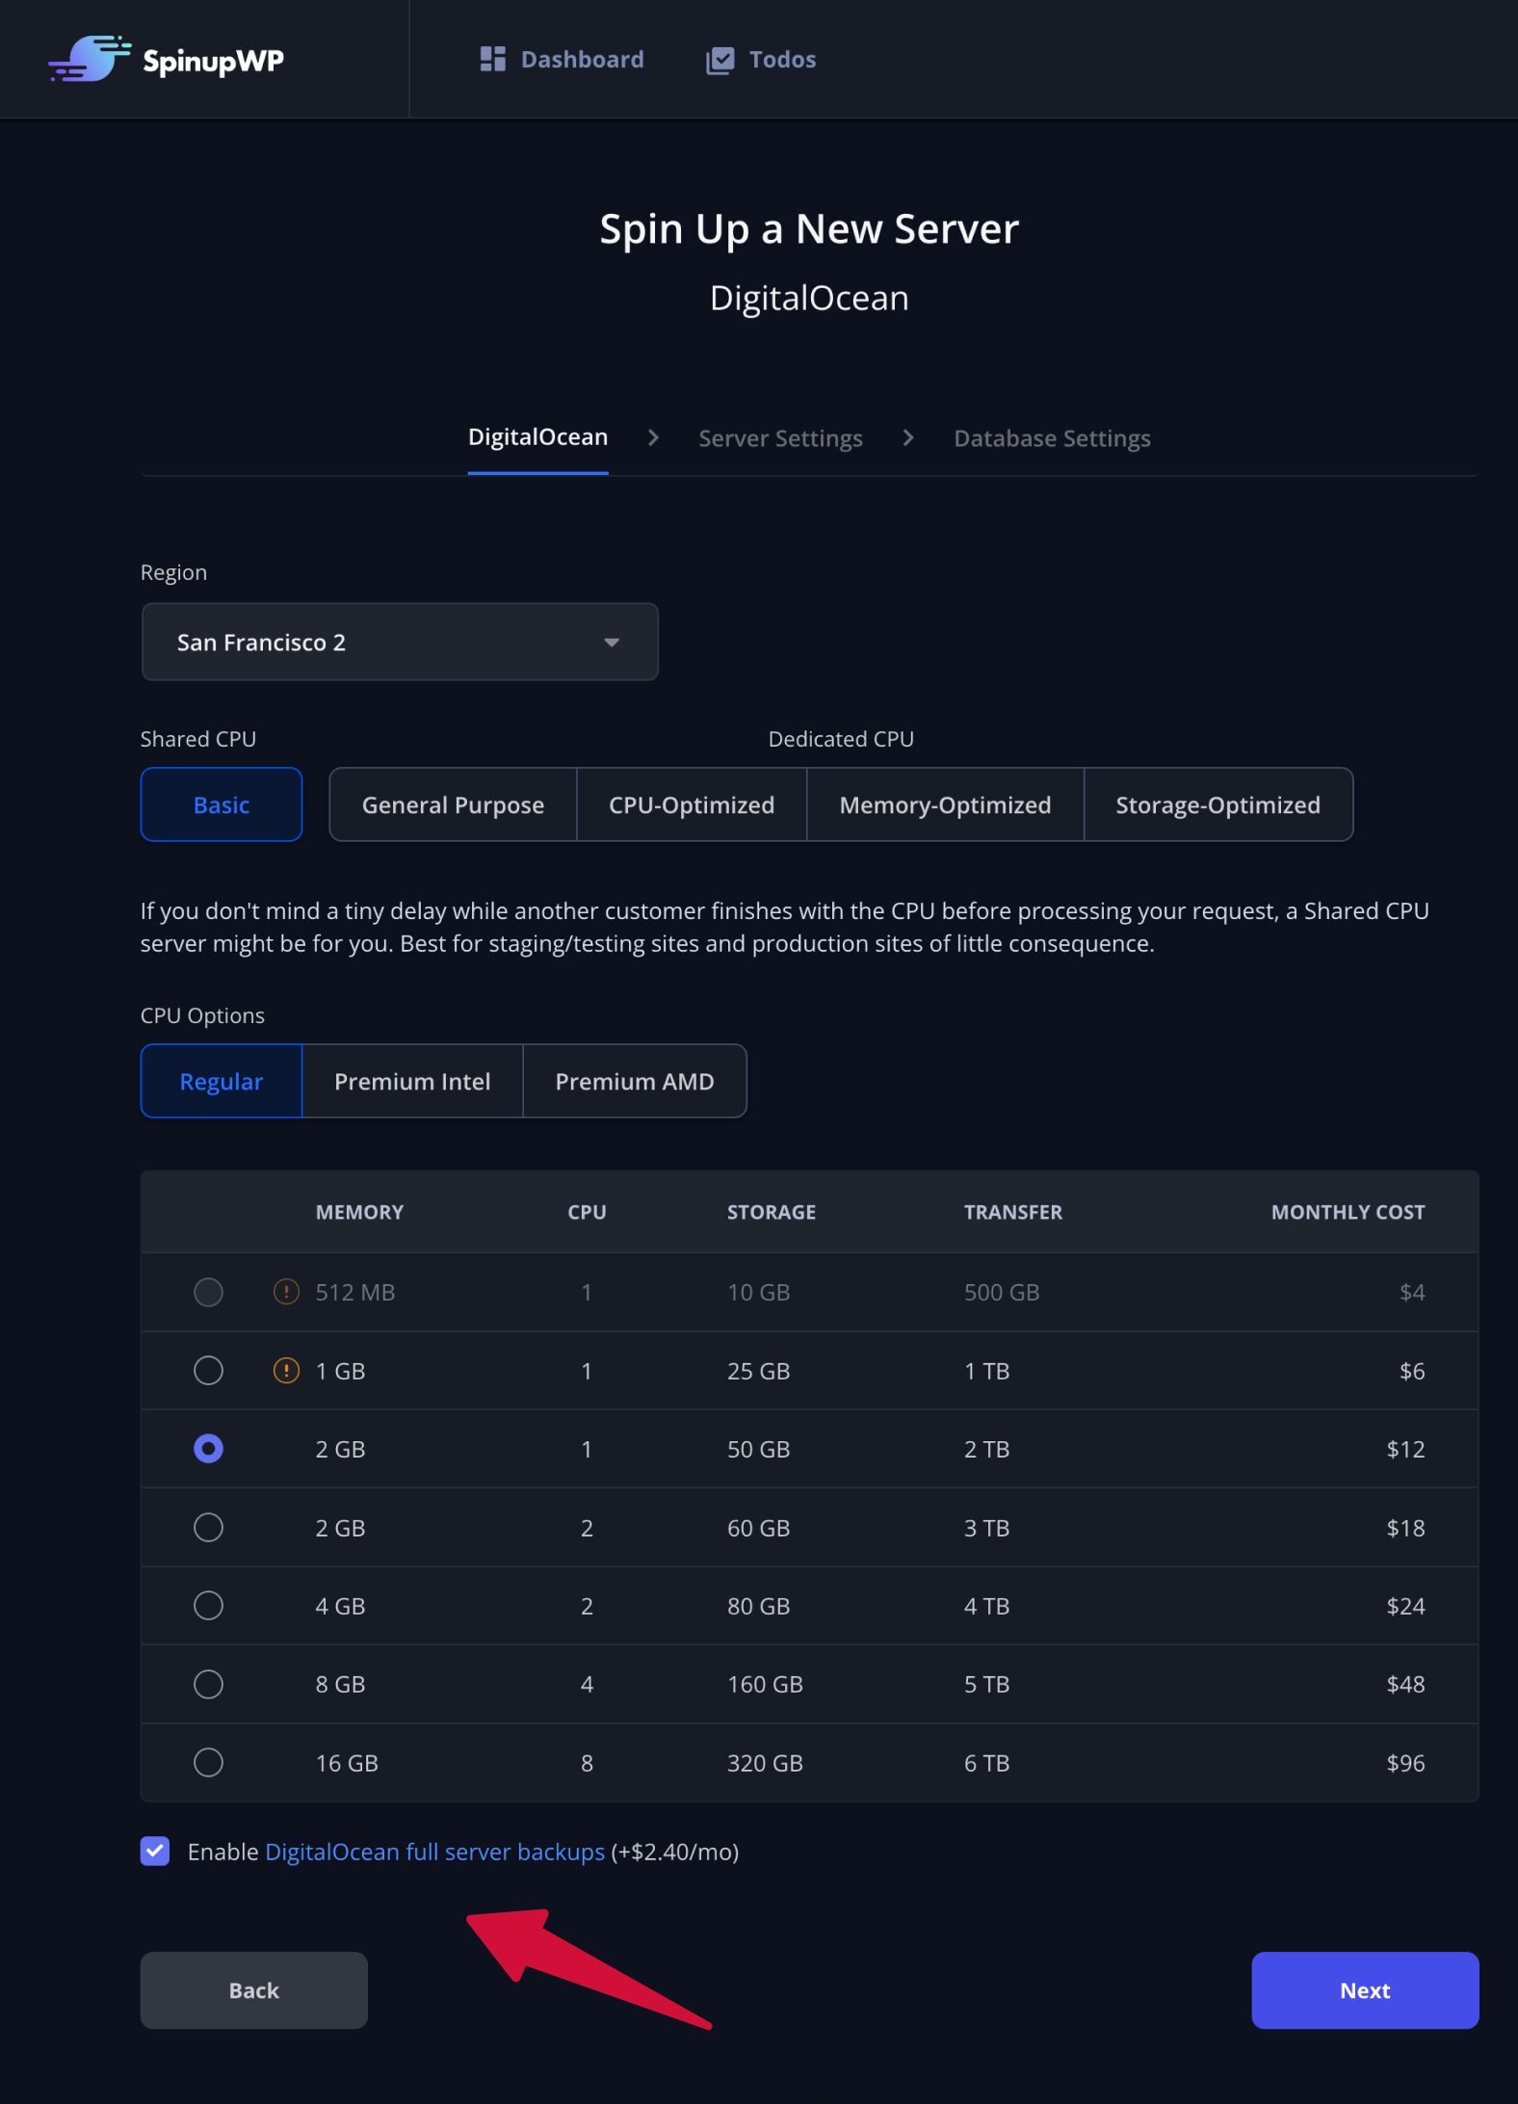Choose General Purpose dedicated CPU
1518x2104 pixels.
click(x=453, y=804)
